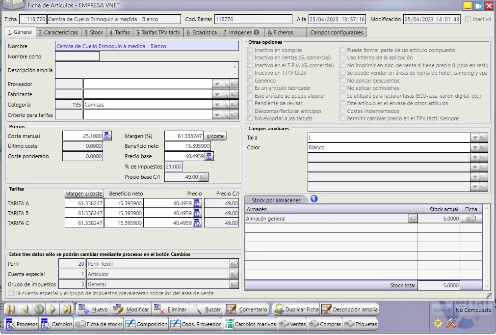Expand the Proveedor dropdown arrow

216,84
